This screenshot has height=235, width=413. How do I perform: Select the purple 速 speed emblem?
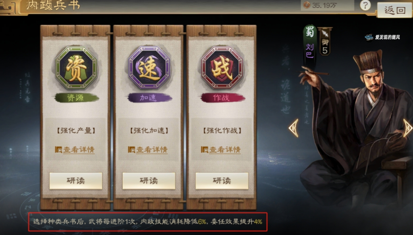149,68
